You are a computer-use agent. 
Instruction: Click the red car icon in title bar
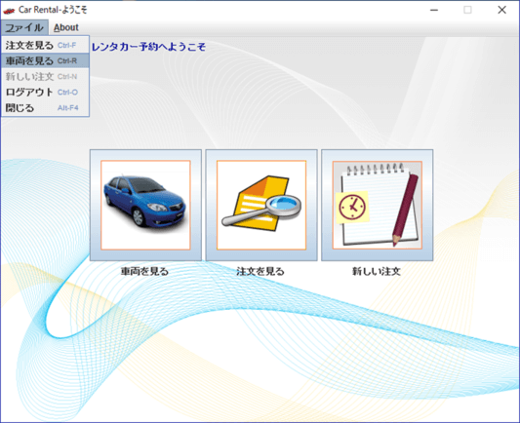9,11
